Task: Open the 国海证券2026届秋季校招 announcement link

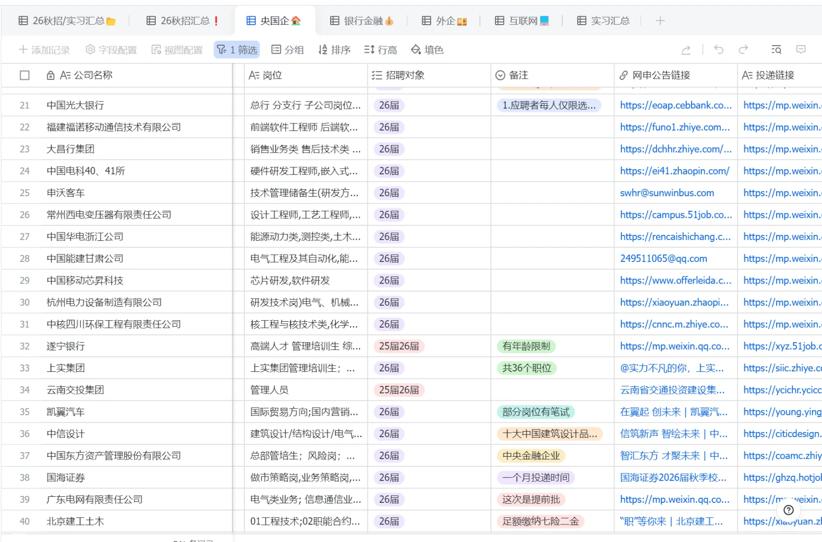Action: click(x=673, y=478)
